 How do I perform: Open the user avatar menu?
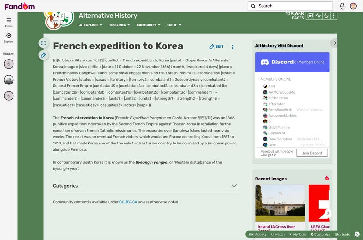(x=353, y=6)
